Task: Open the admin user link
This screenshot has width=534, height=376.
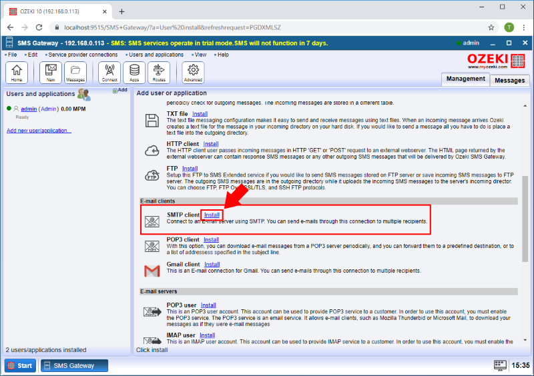Action: click(x=29, y=109)
